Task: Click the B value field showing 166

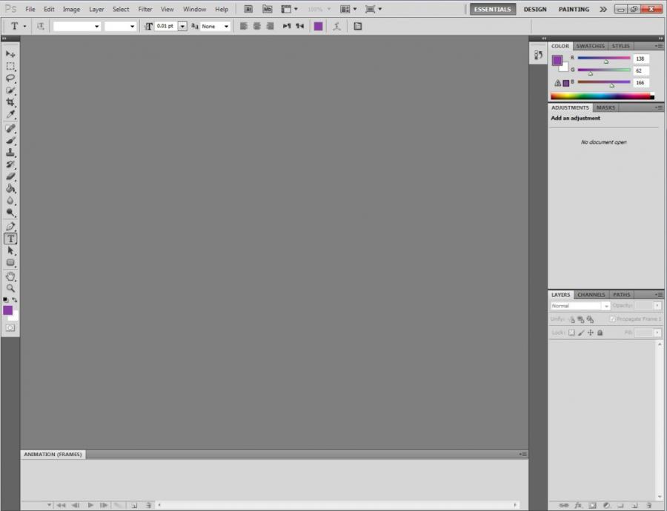Action: [x=640, y=83]
